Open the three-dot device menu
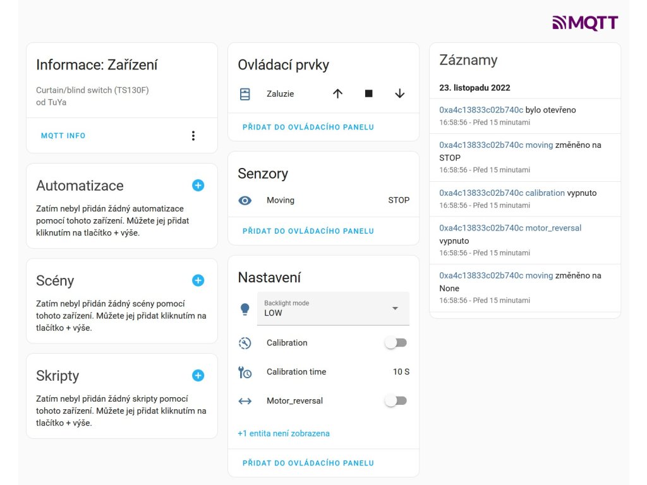Image resolution: width=647 pixels, height=485 pixels. pos(193,136)
